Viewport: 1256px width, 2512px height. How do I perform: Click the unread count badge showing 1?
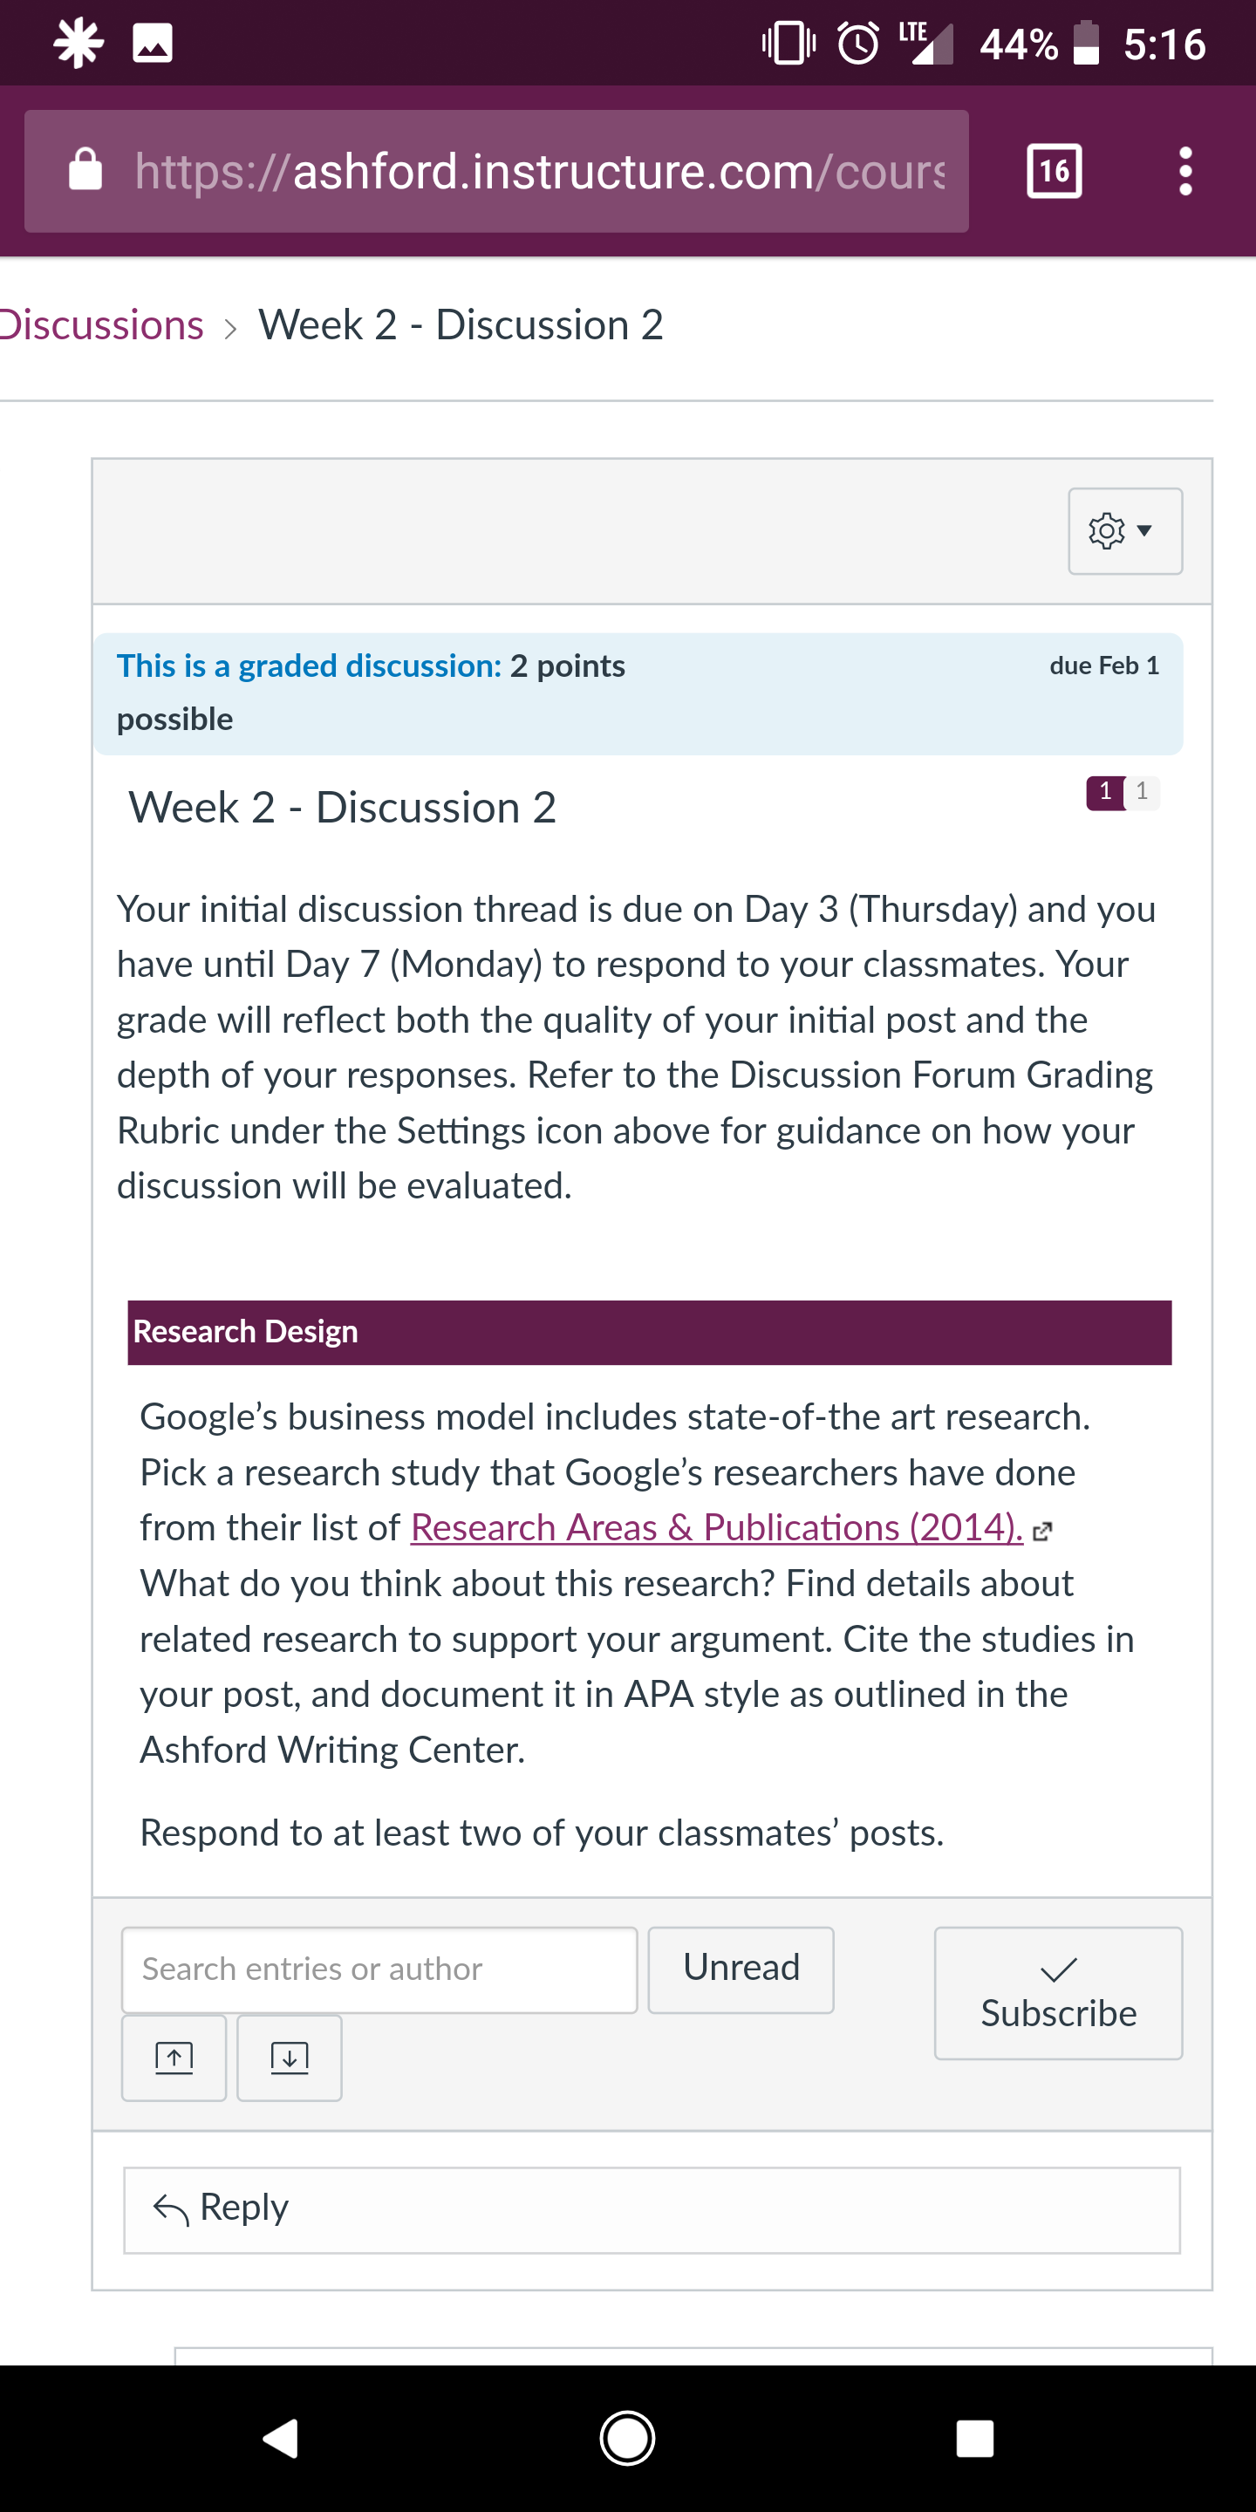point(1105,792)
